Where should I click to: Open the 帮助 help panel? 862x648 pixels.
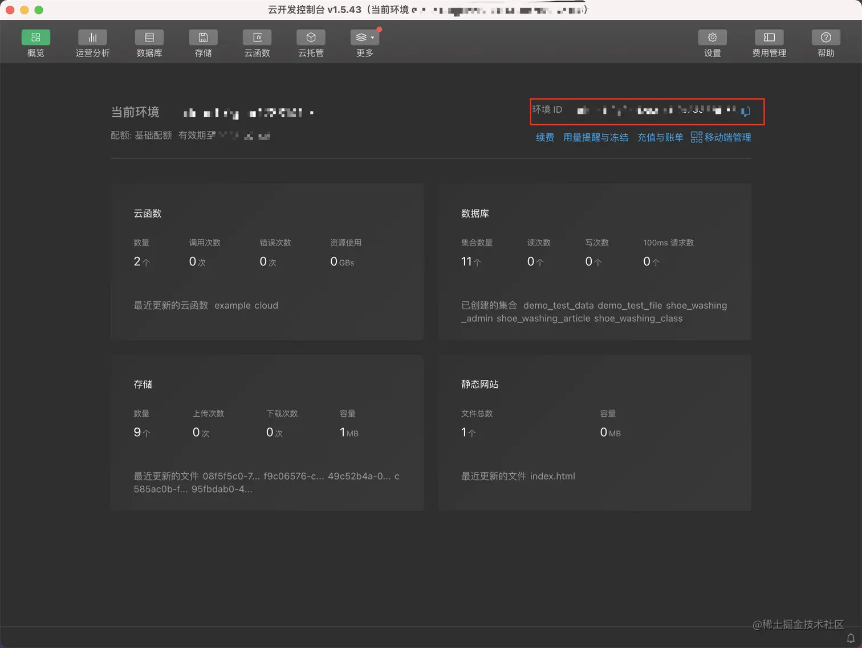[x=826, y=43]
